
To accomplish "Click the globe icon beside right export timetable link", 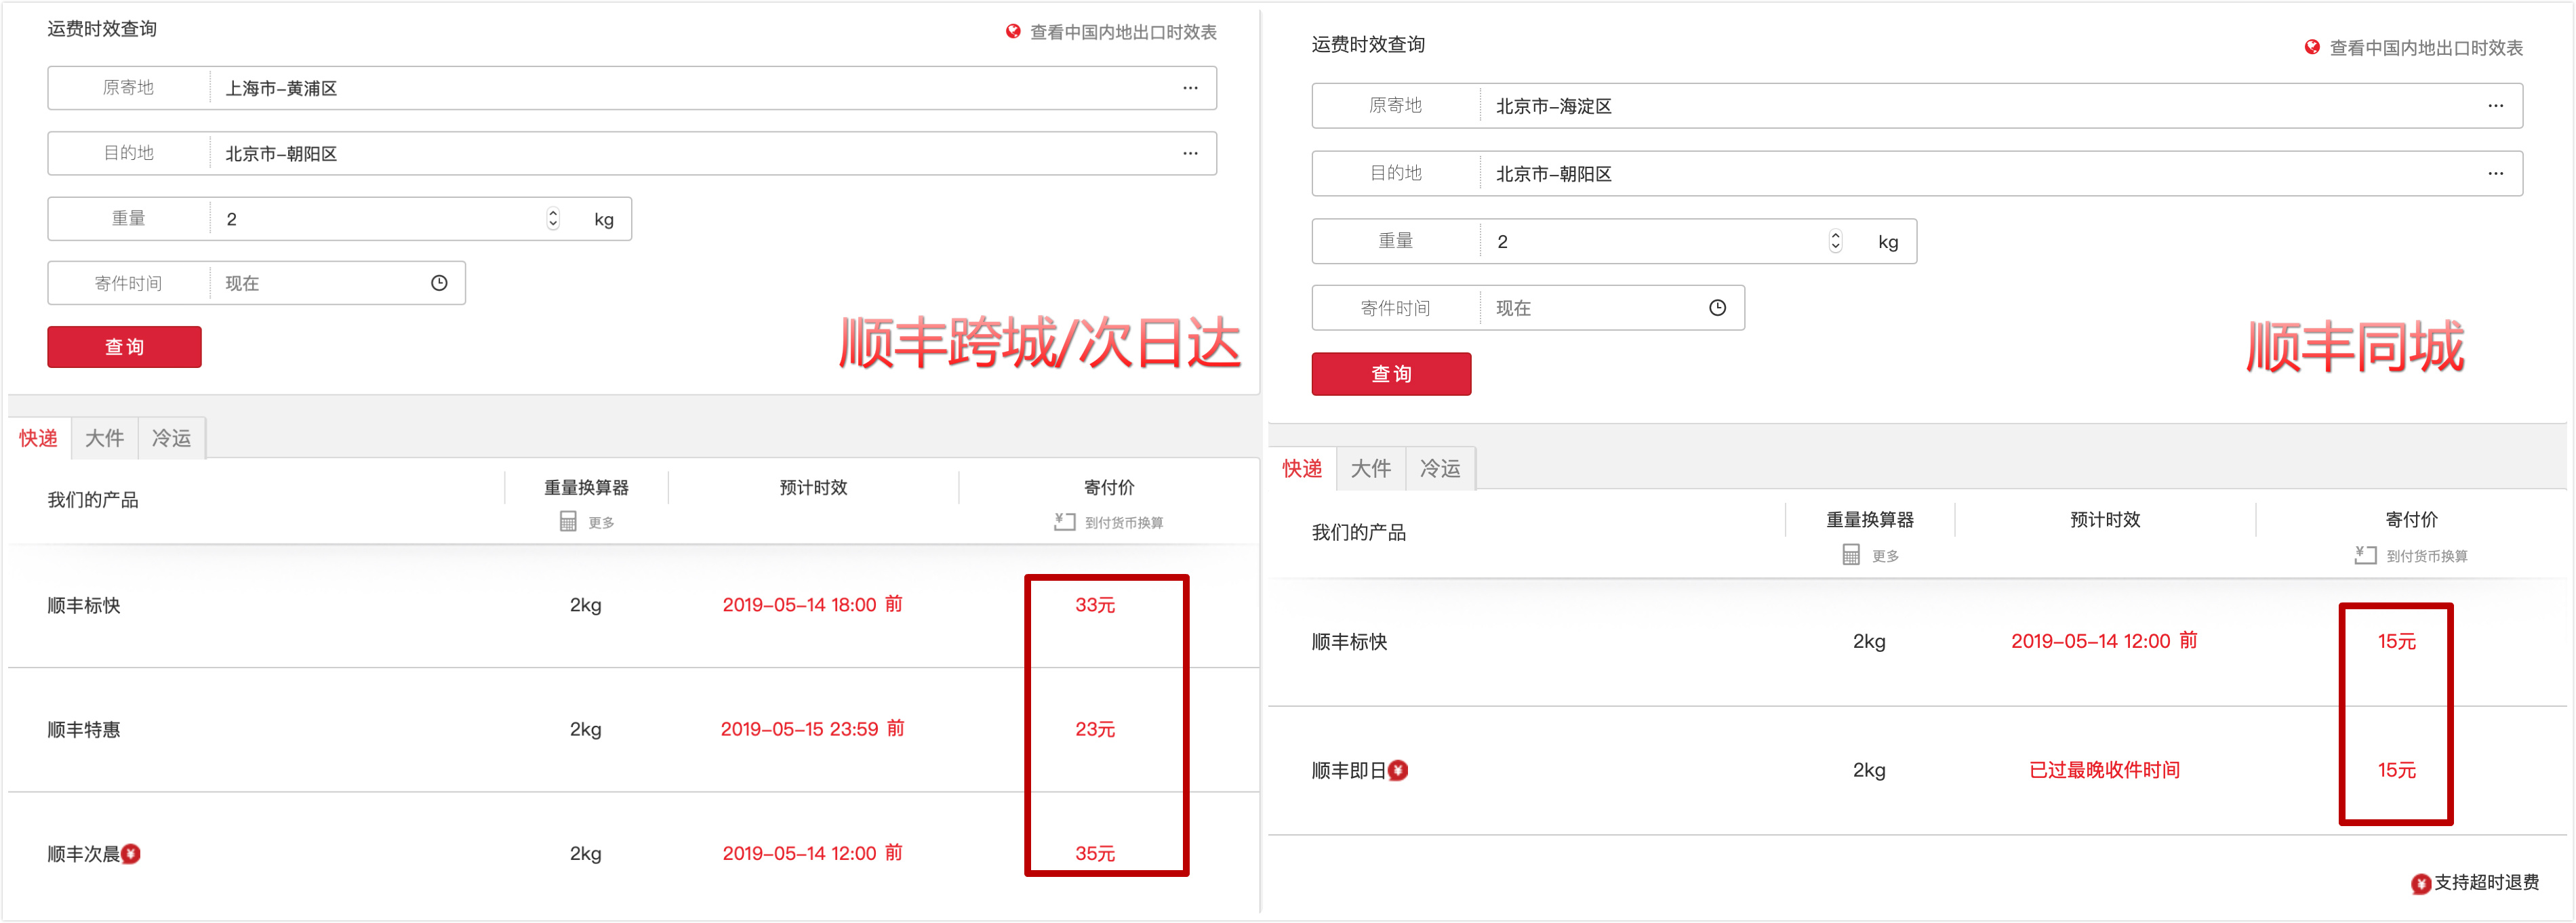I will (x=2312, y=48).
